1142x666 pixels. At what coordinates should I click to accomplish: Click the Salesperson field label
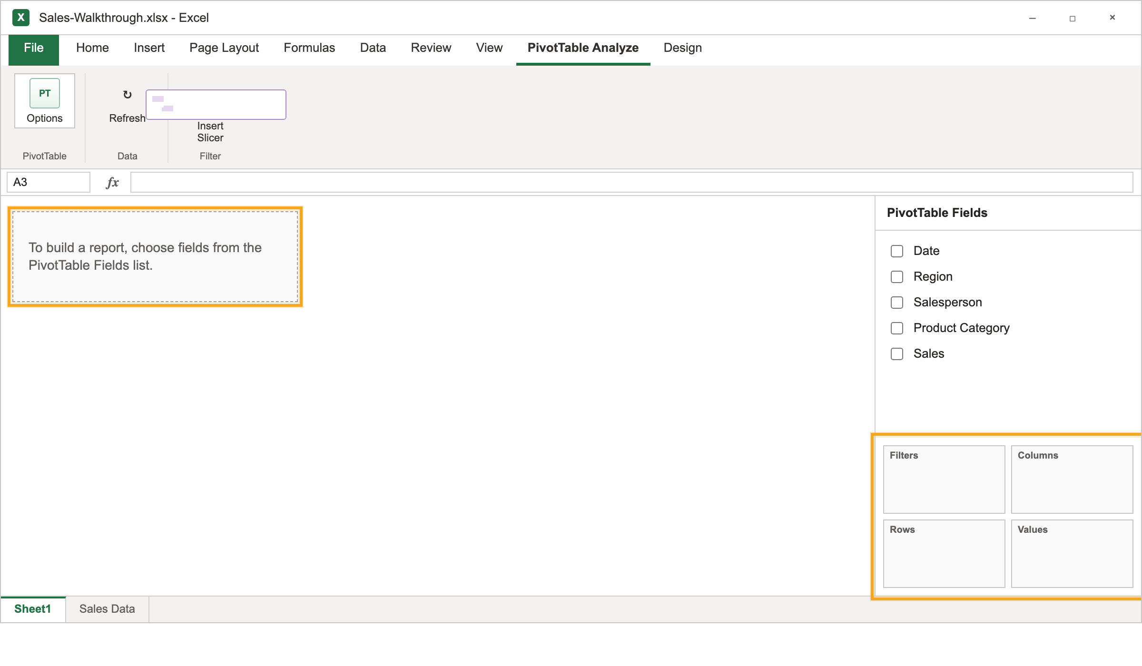947,303
